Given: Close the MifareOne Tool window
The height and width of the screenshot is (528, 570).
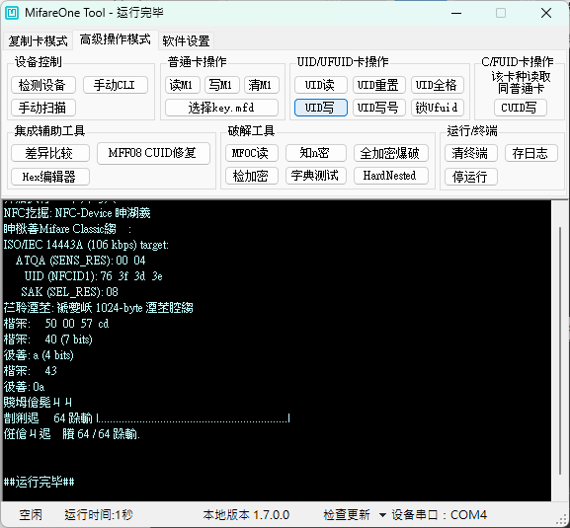Looking at the screenshot, I should click(x=546, y=13).
